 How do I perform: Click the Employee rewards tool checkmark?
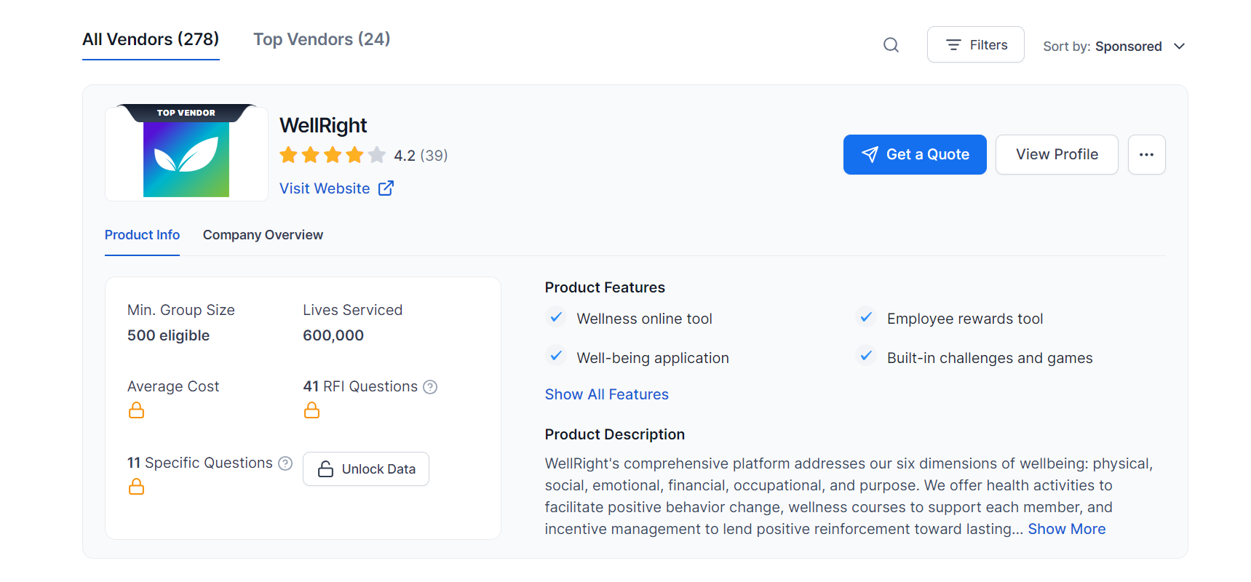[866, 318]
